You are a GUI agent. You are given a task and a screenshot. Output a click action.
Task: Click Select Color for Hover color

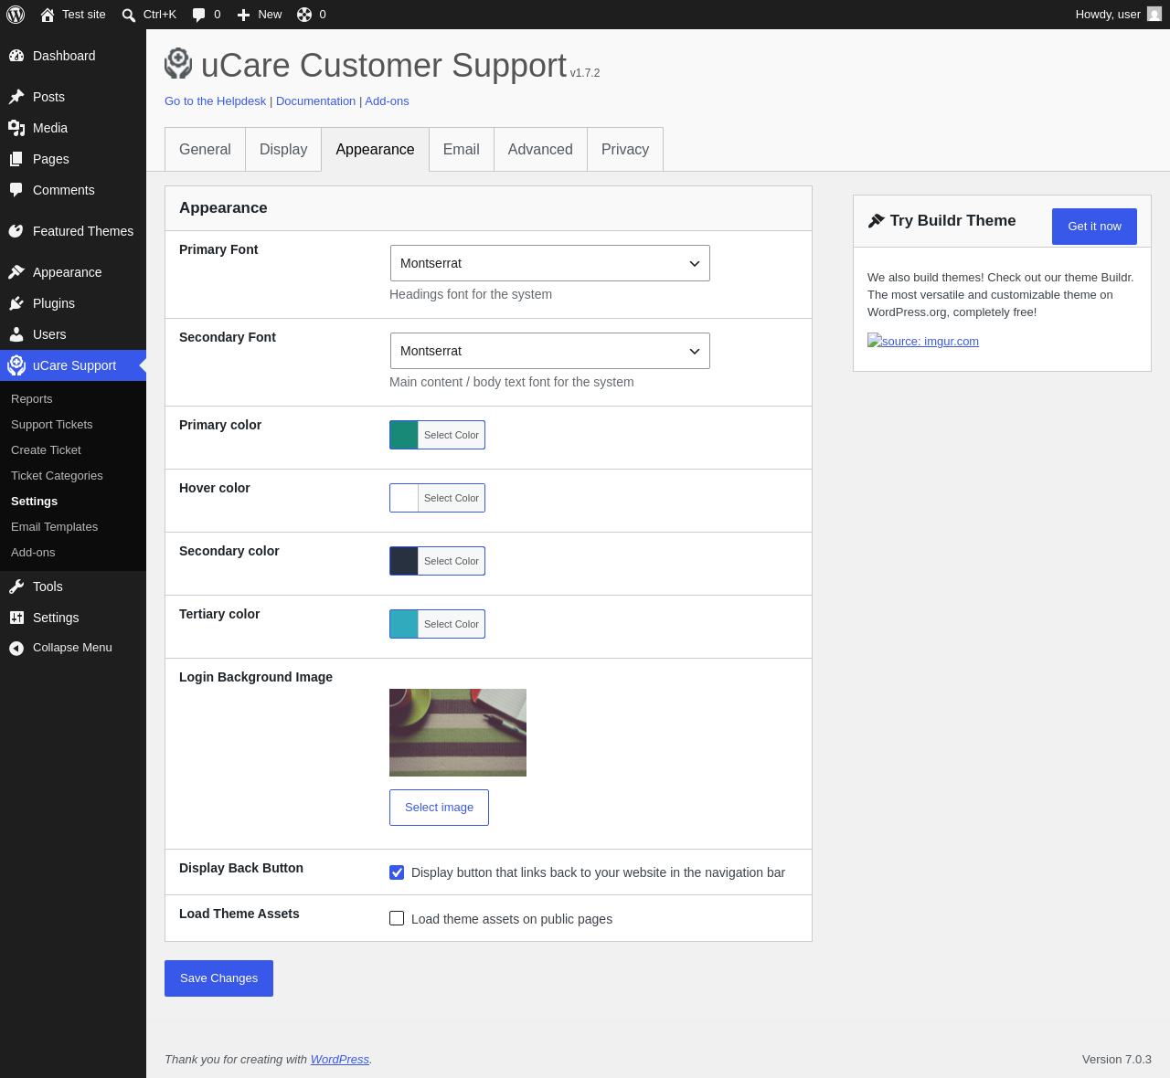[x=452, y=498]
